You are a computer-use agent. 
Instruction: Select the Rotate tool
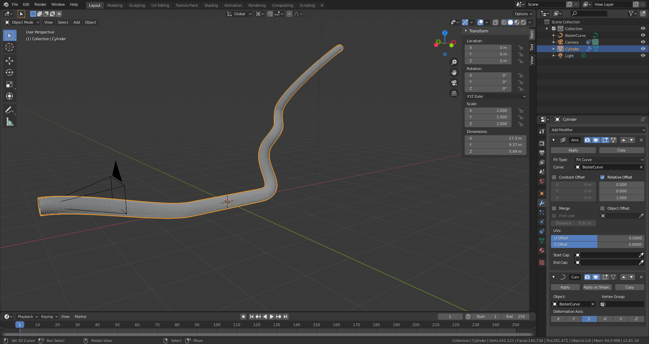tap(9, 73)
